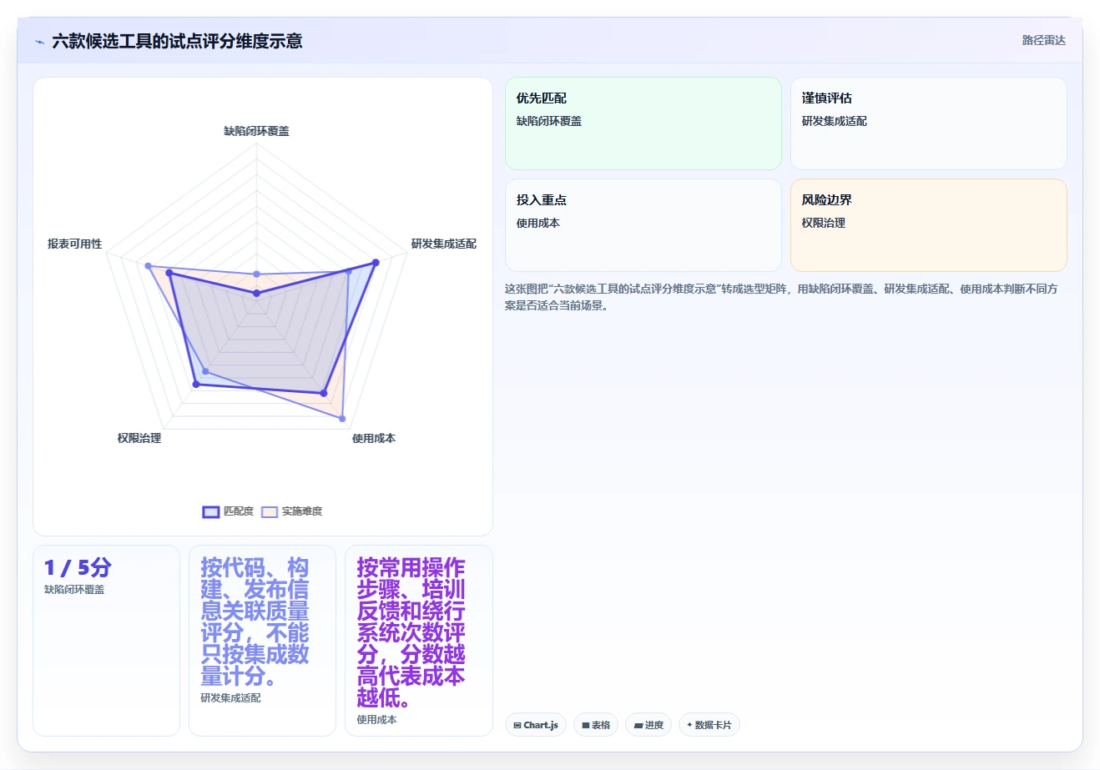Click the 匹配度 data point on the 缺陷闭环覆盖 axis
This screenshot has height=770, width=1100.
click(256, 294)
